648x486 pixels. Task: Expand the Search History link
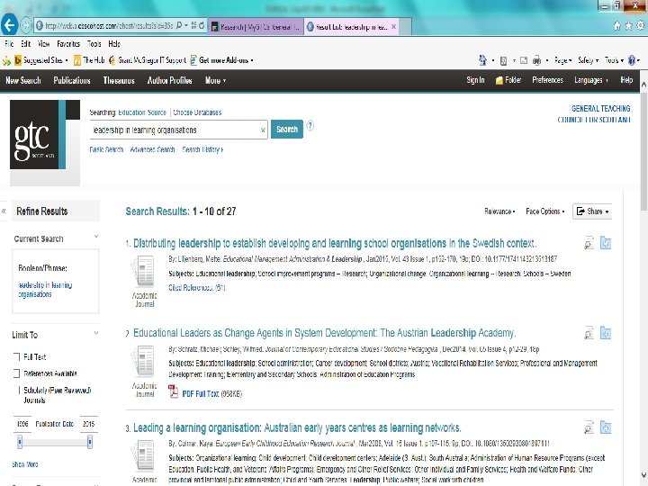[x=202, y=149]
